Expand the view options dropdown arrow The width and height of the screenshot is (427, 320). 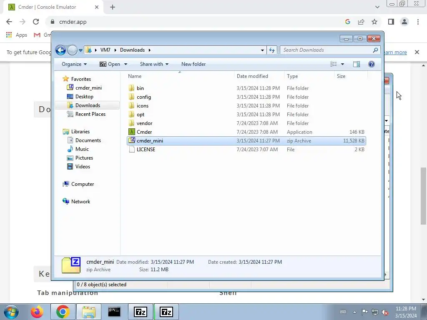[x=343, y=64]
